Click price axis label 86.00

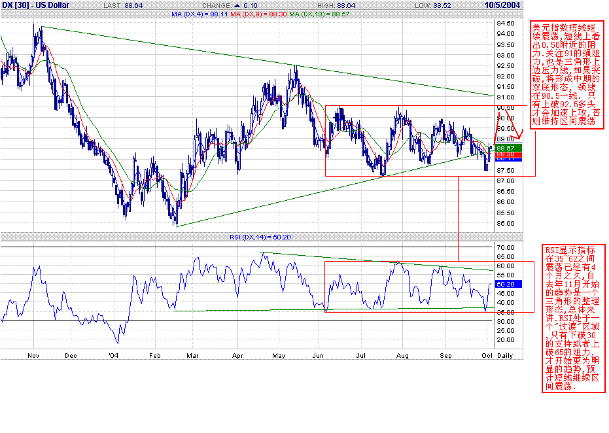(505, 202)
